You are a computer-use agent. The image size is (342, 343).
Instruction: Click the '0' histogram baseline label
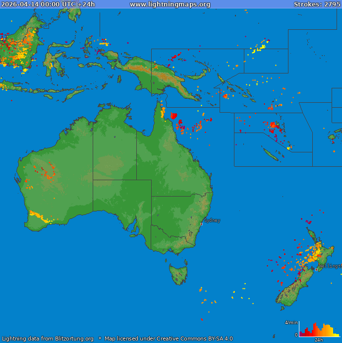click(296, 335)
